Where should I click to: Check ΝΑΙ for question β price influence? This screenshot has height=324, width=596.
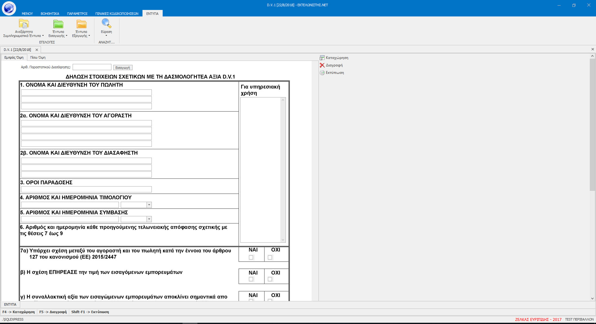click(x=251, y=279)
